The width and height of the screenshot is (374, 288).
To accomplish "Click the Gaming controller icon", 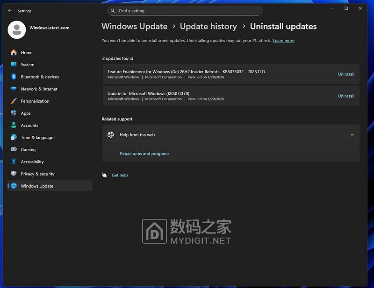I will 14,149.
